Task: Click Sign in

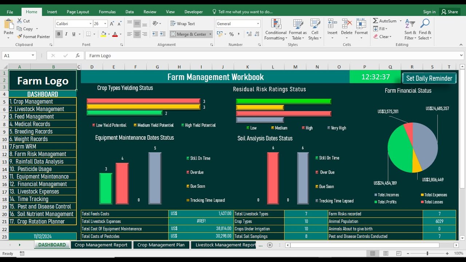Action: click(x=429, y=12)
